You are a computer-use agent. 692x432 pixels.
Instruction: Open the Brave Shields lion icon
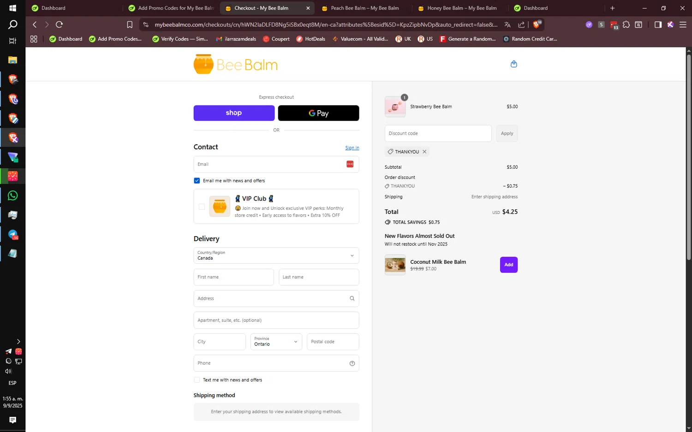537,24
